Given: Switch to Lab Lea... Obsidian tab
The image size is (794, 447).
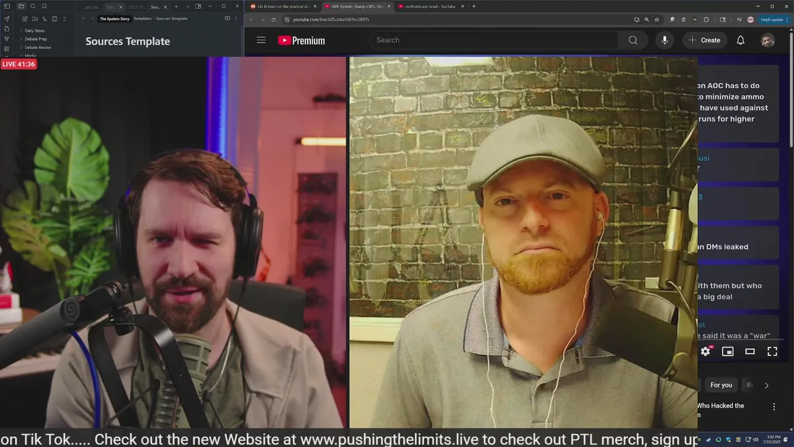Looking at the screenshot, I should [91, 7].
